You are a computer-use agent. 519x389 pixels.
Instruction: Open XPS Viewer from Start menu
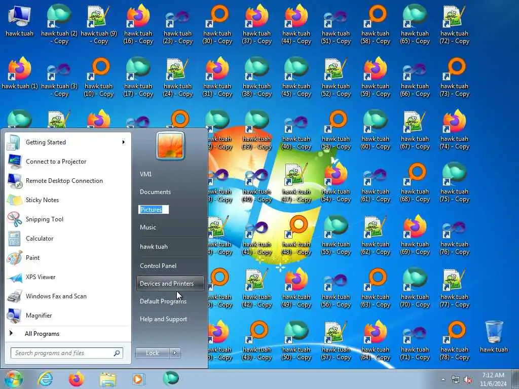(x=68, y=277)
